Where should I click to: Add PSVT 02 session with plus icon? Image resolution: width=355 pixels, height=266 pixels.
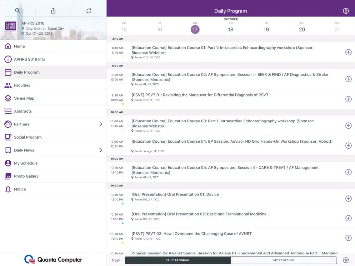pos(348,238)
